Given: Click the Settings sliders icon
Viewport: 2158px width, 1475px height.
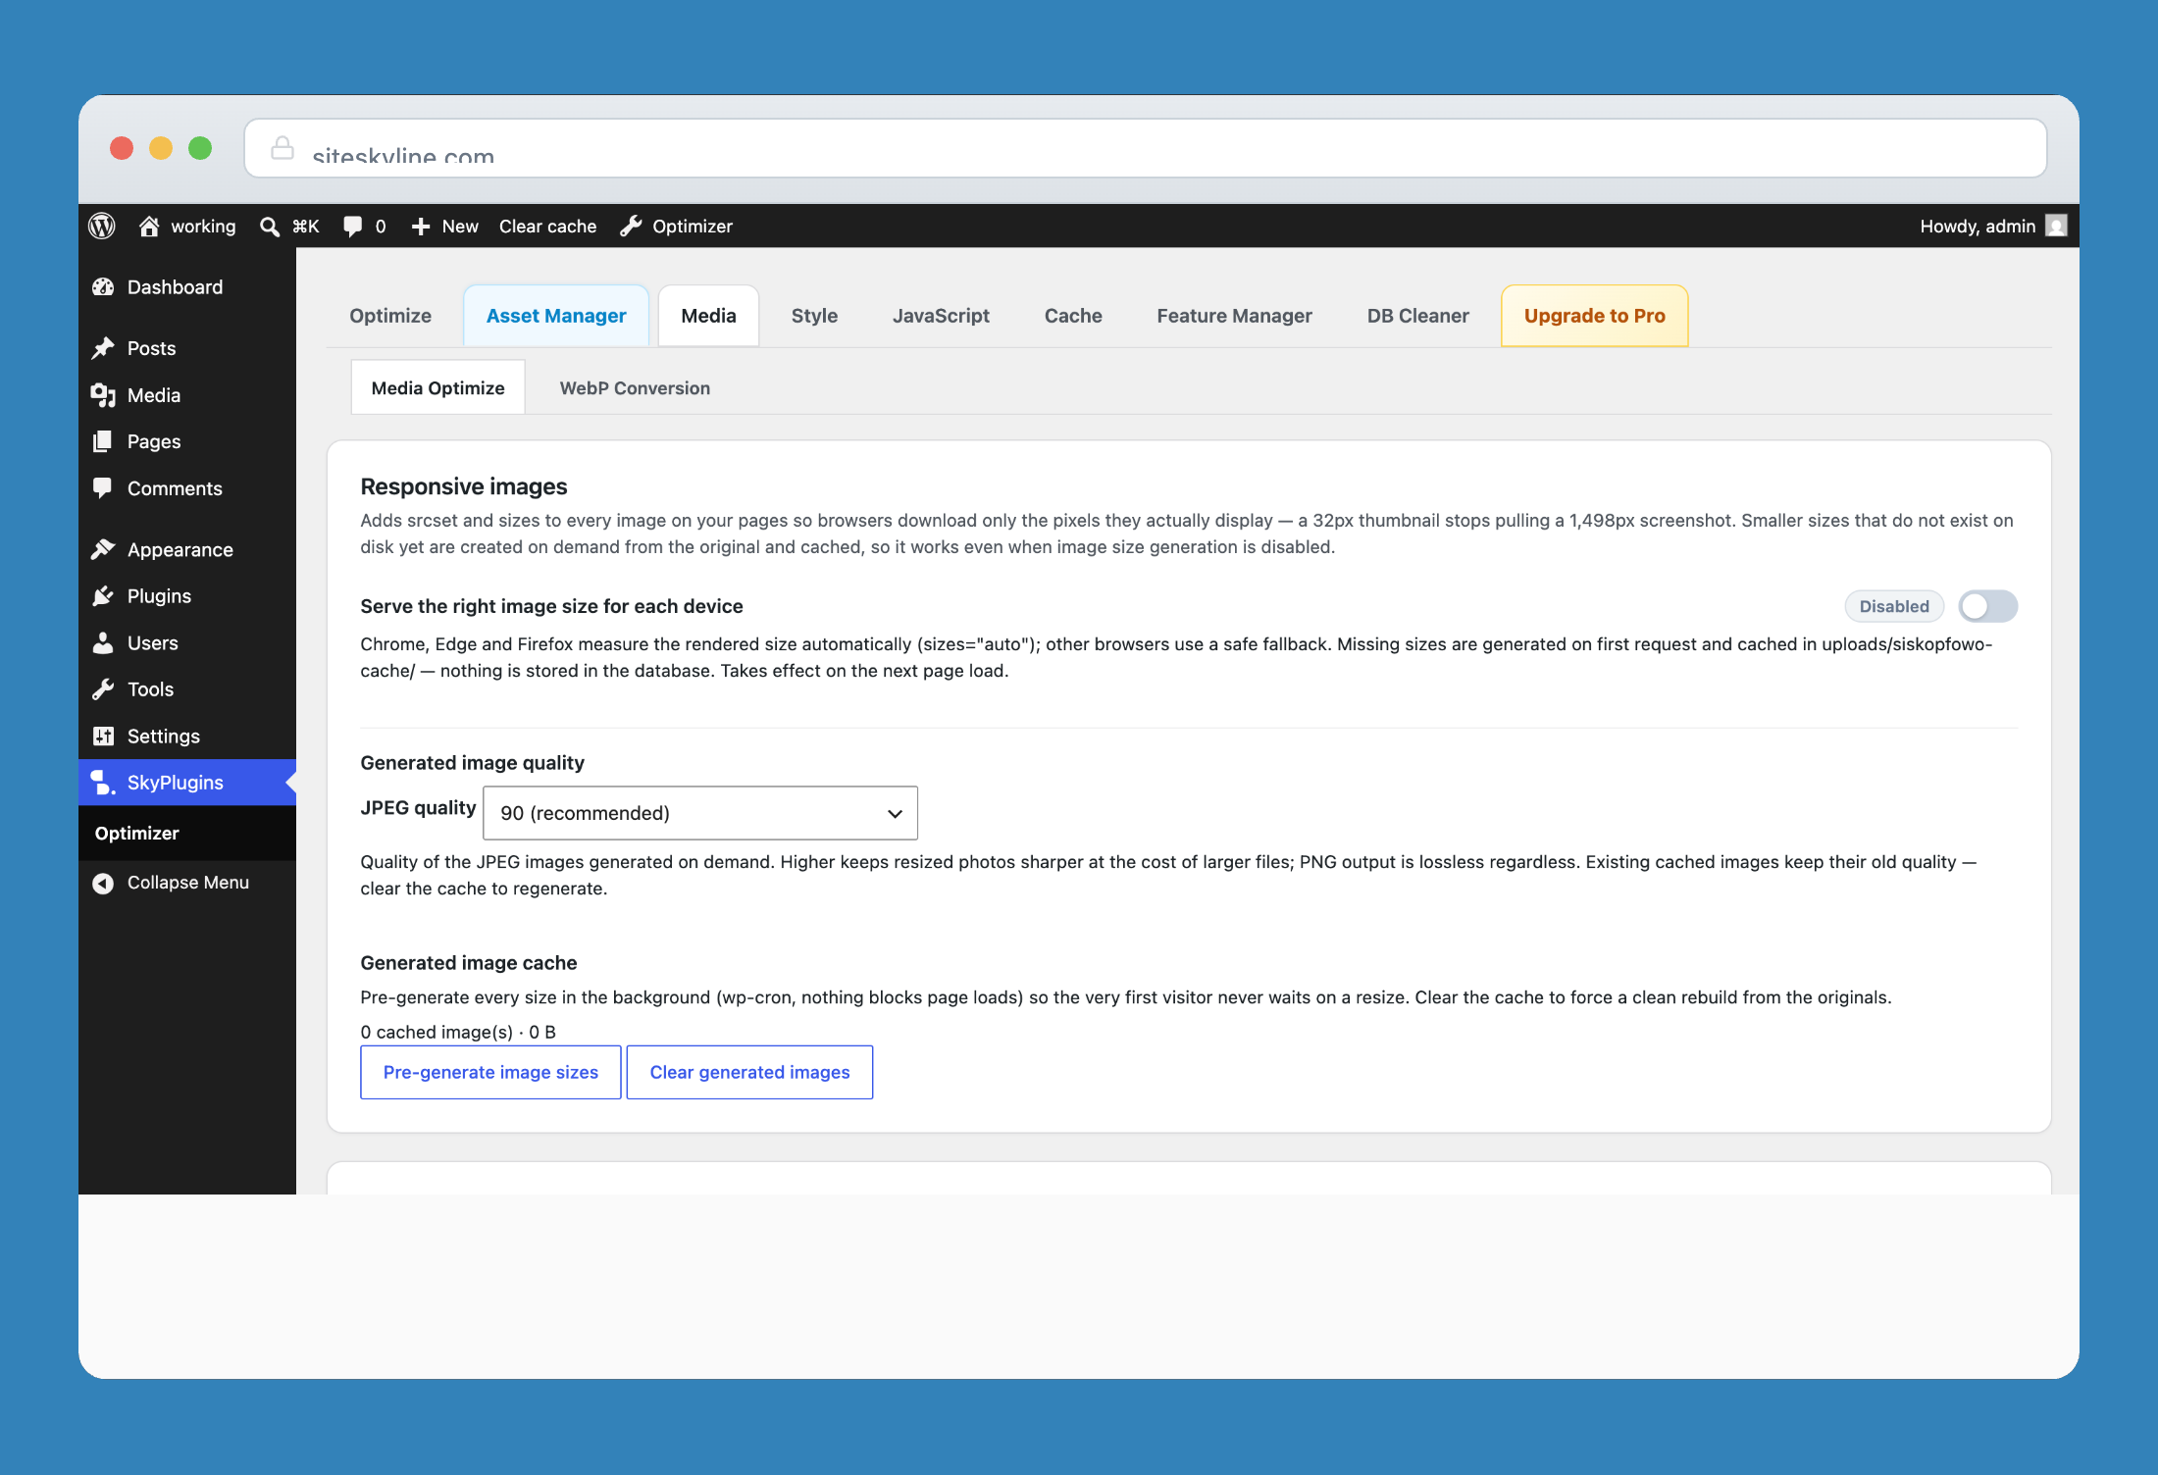Looking at the screenshot, I should click(103, 737).
